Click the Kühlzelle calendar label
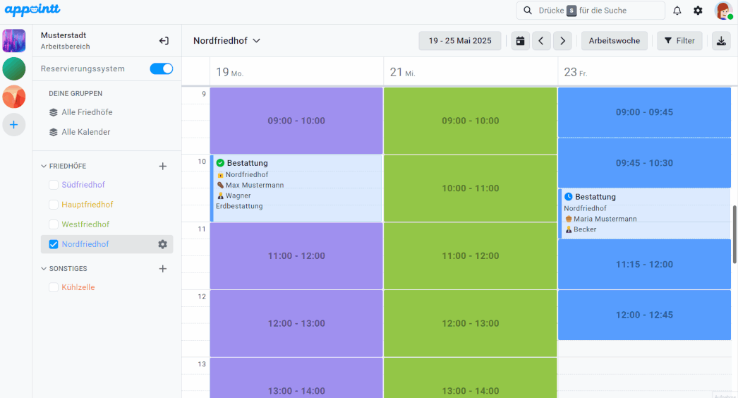The width and height of the screenshot is (738, 398). click(78, 287)
